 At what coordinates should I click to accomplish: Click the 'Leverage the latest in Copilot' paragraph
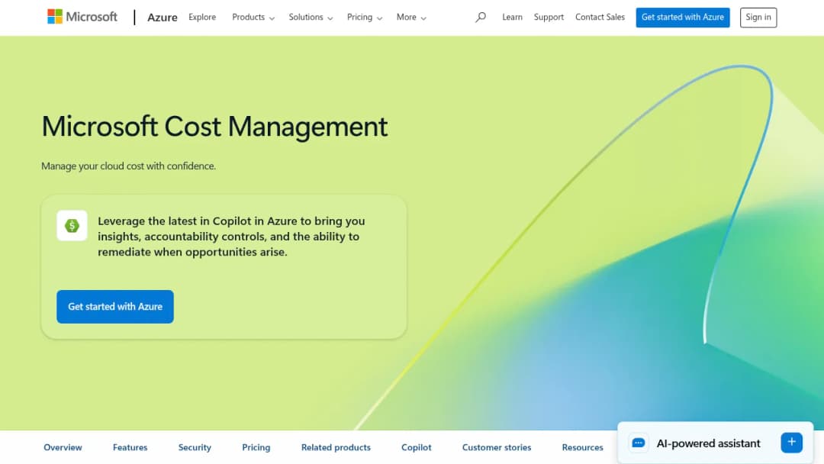tap(231, 237)
